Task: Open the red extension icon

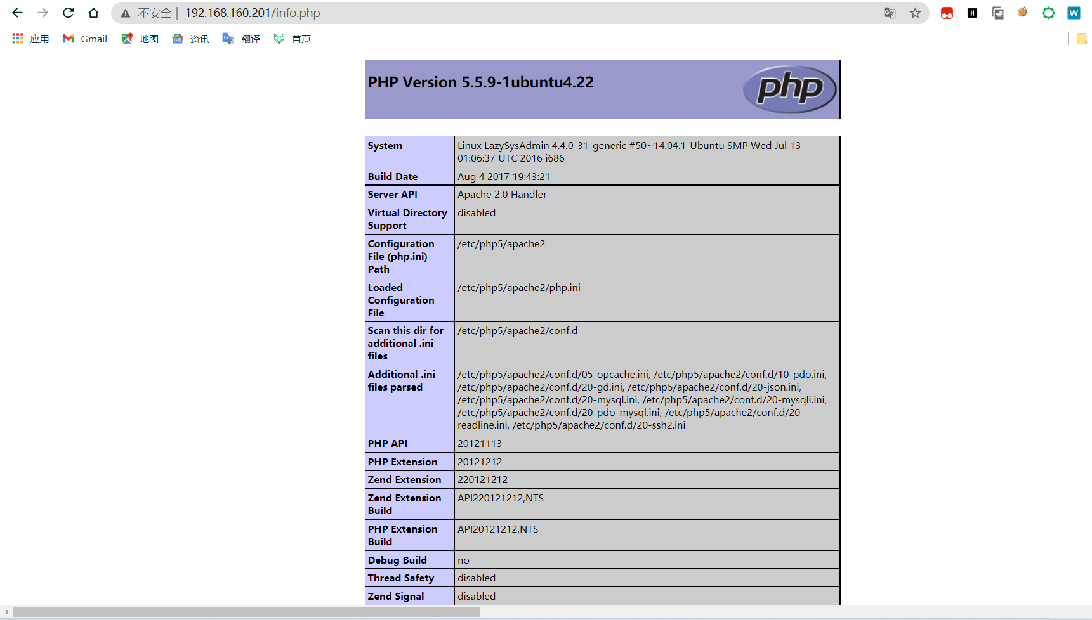Action: (x=947, y=13)
